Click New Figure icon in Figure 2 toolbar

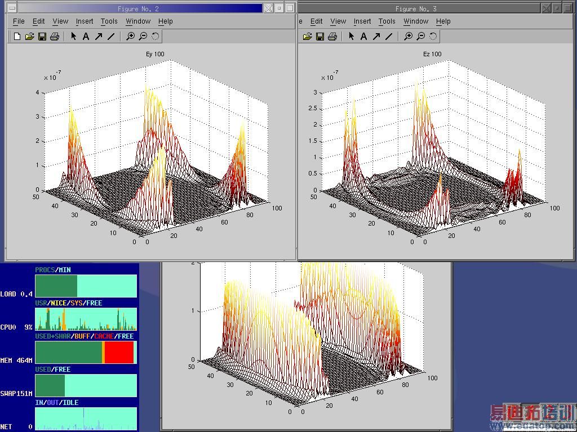click(x=17, y=37)
